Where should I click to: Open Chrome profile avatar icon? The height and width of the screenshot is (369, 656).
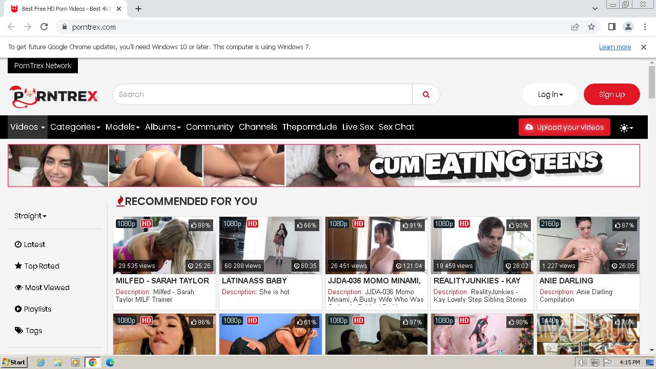pos(628,27)
